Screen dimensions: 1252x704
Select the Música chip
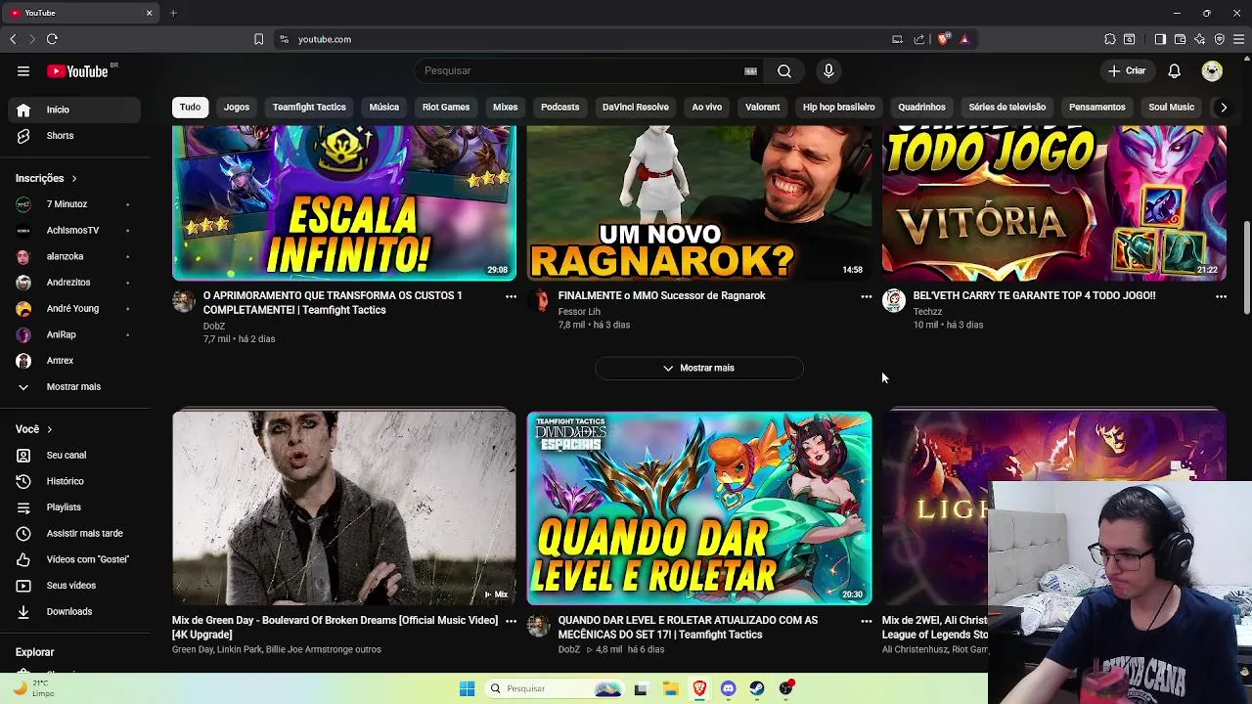(x=383, y=108)
